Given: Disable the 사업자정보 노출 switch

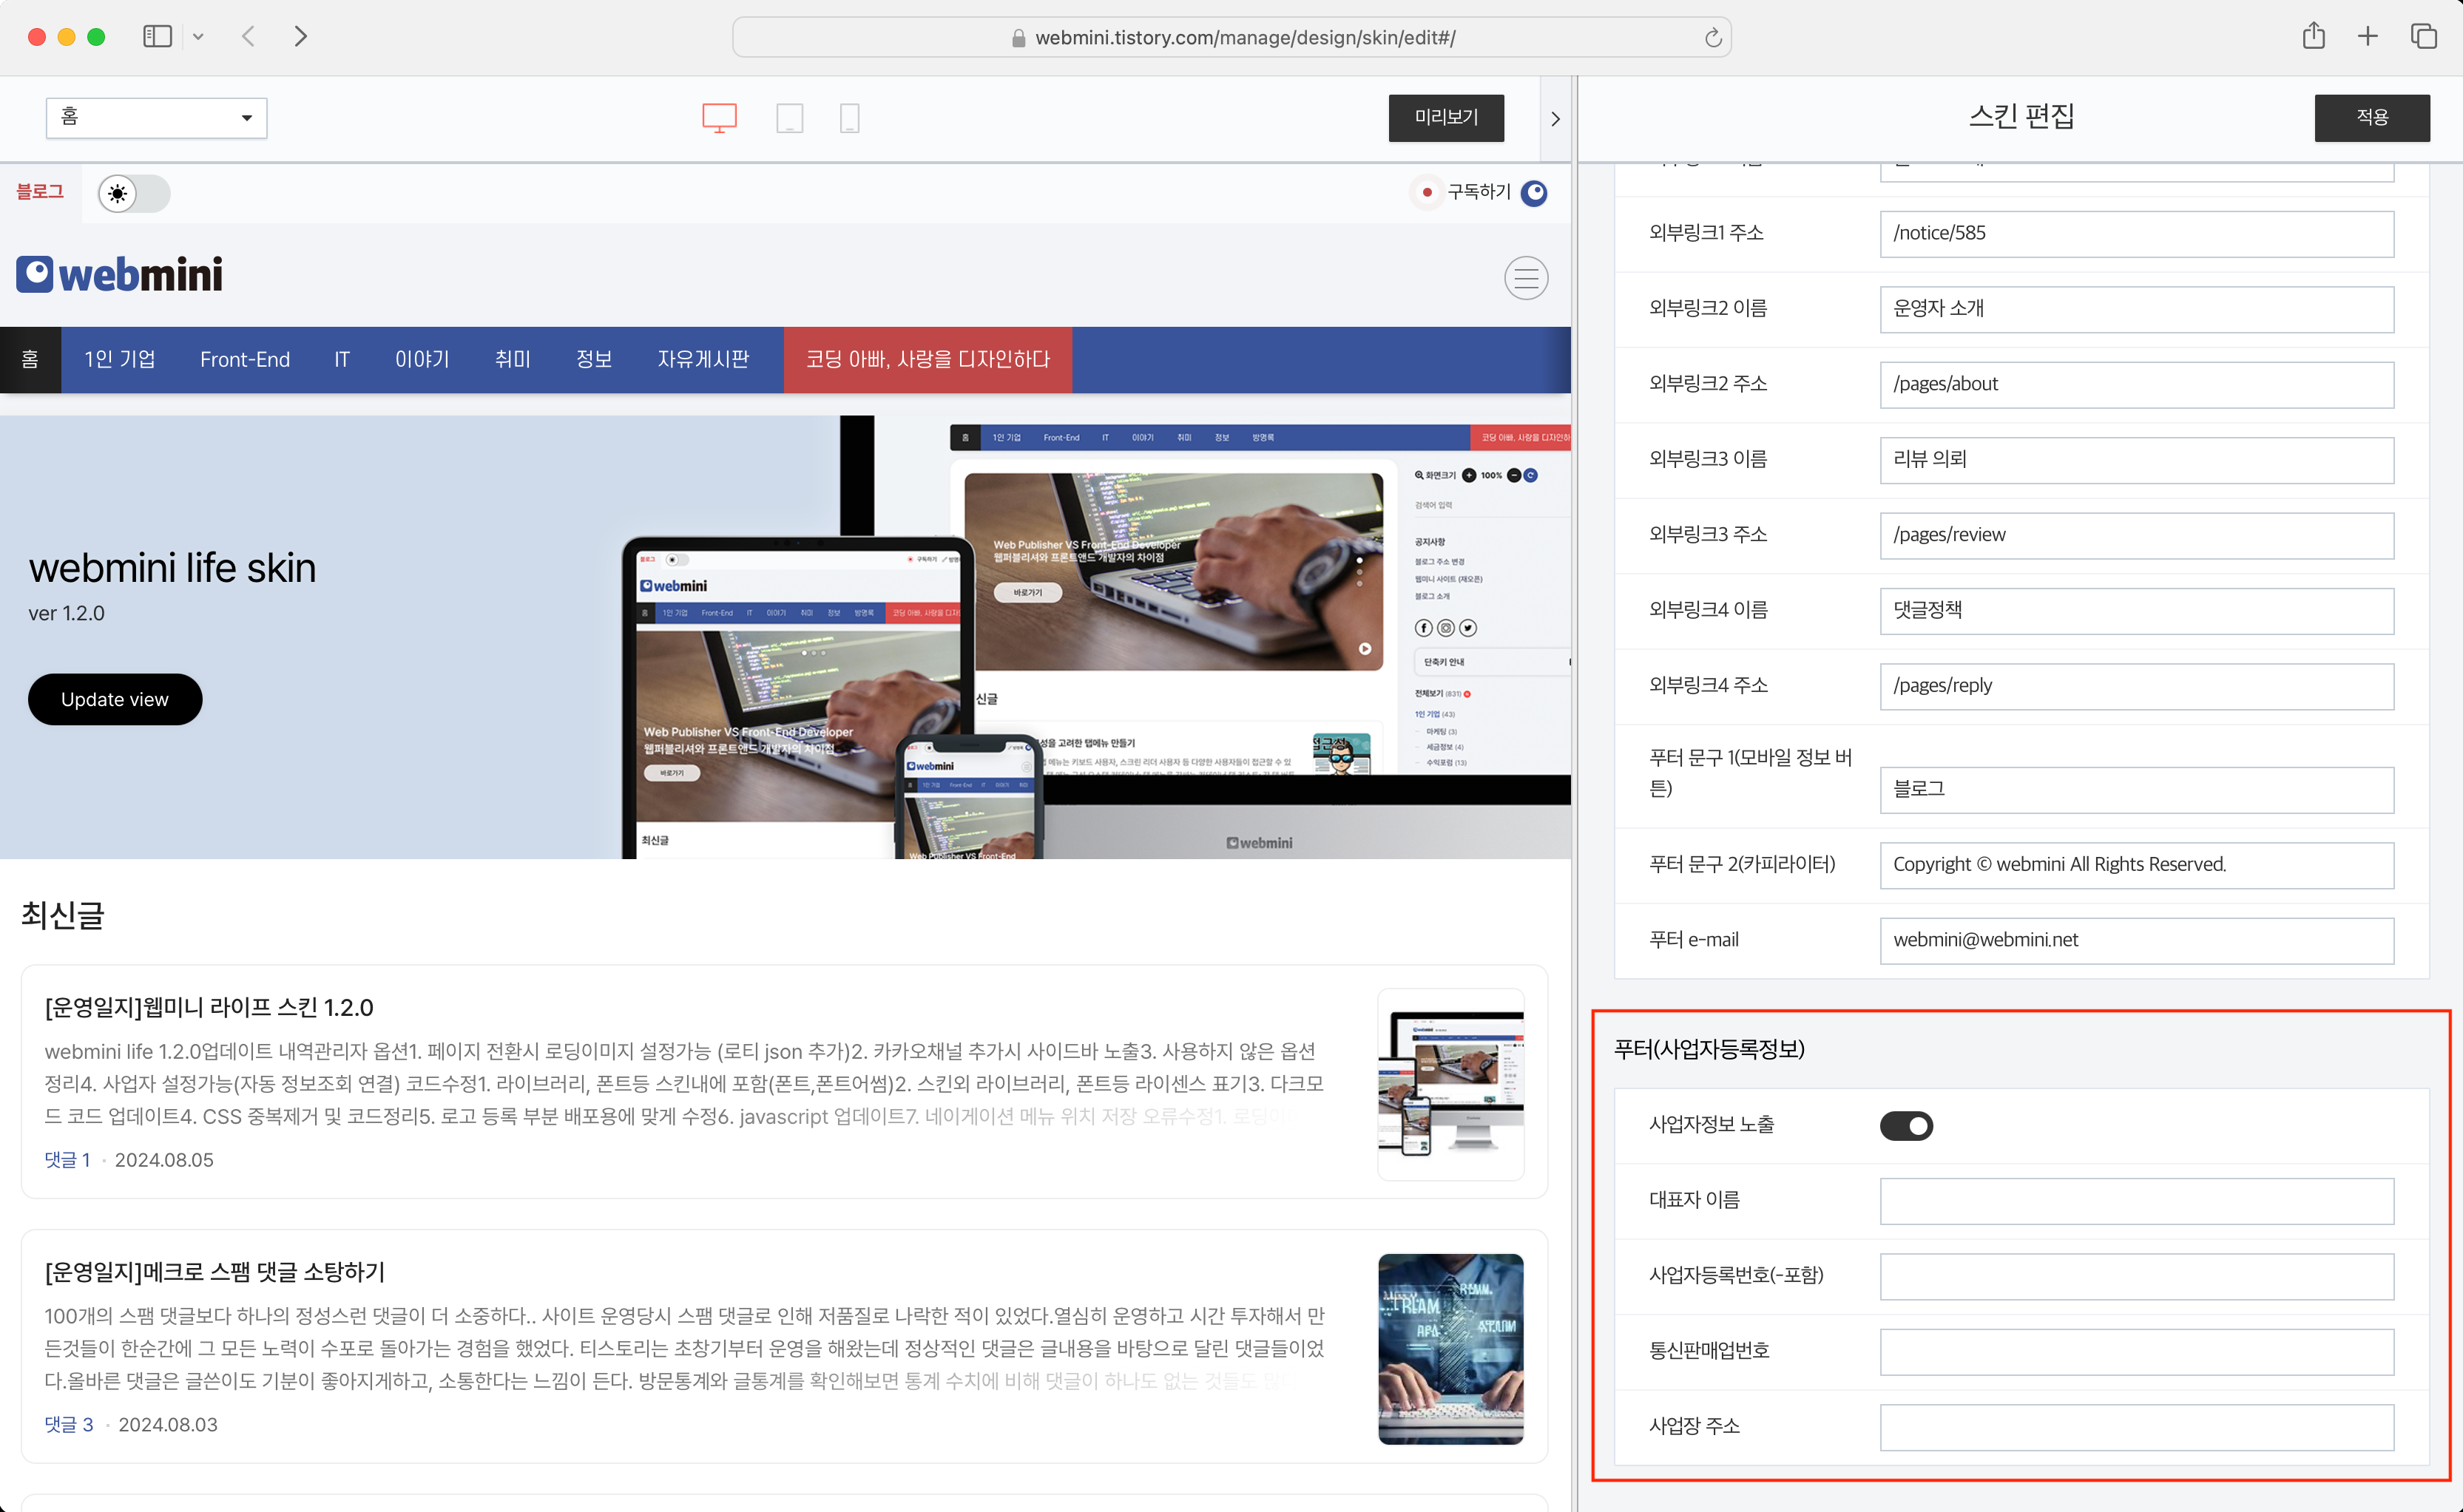Looking at the screenshot, I should click(1906, 1126).
